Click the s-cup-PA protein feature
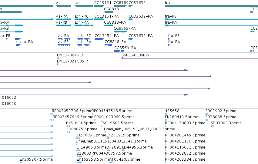The width and height of the screenshot is (258, 164). tap(18, 45)
